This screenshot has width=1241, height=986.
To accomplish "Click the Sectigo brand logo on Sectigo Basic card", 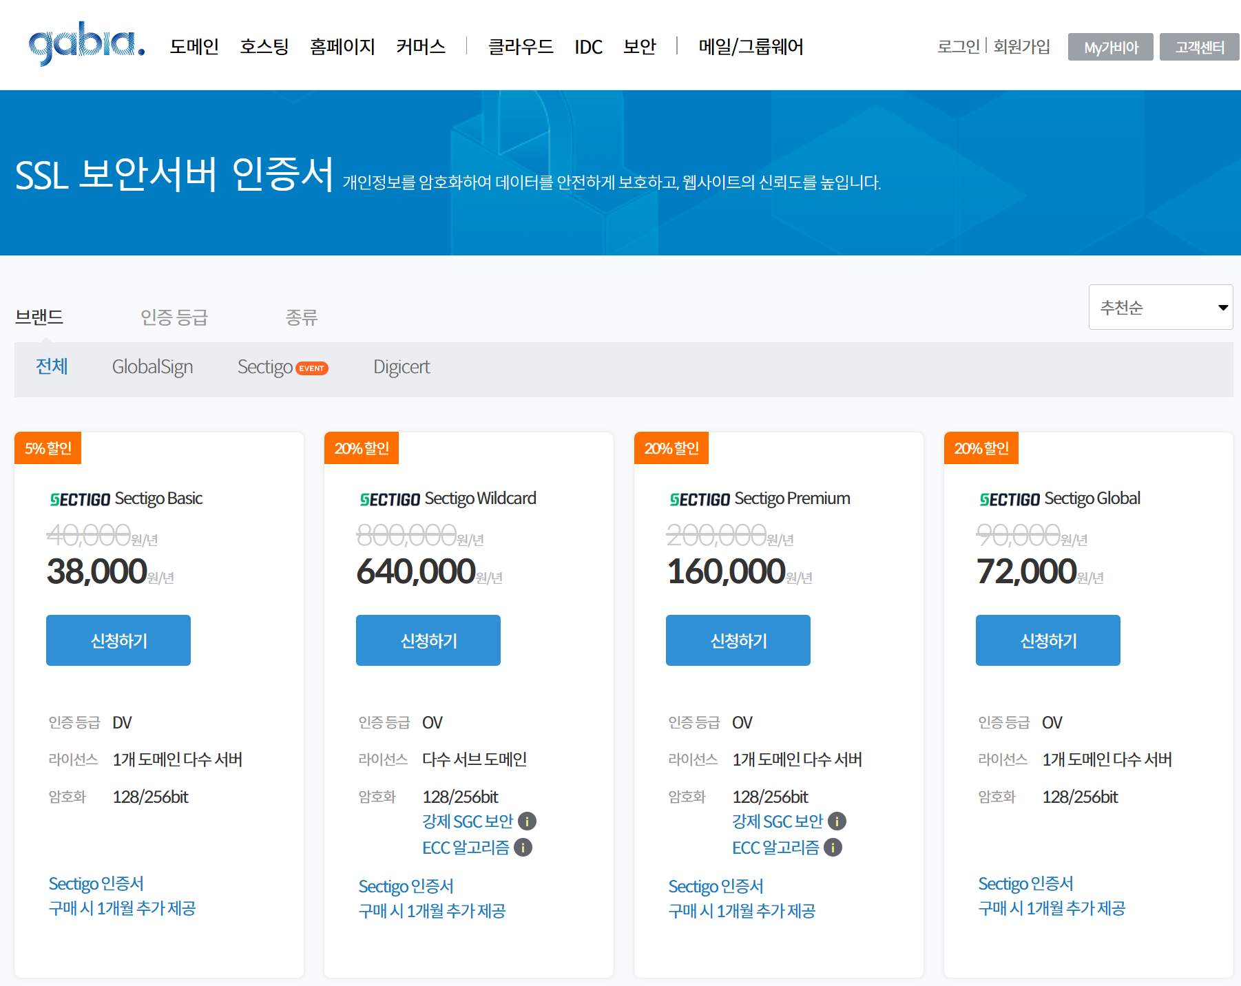I will pyautogui.click(x=79, y=498).
